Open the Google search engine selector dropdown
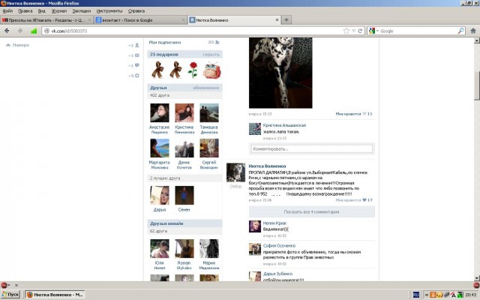The height and width of the screenshot is (300, 480). (373, 31)
